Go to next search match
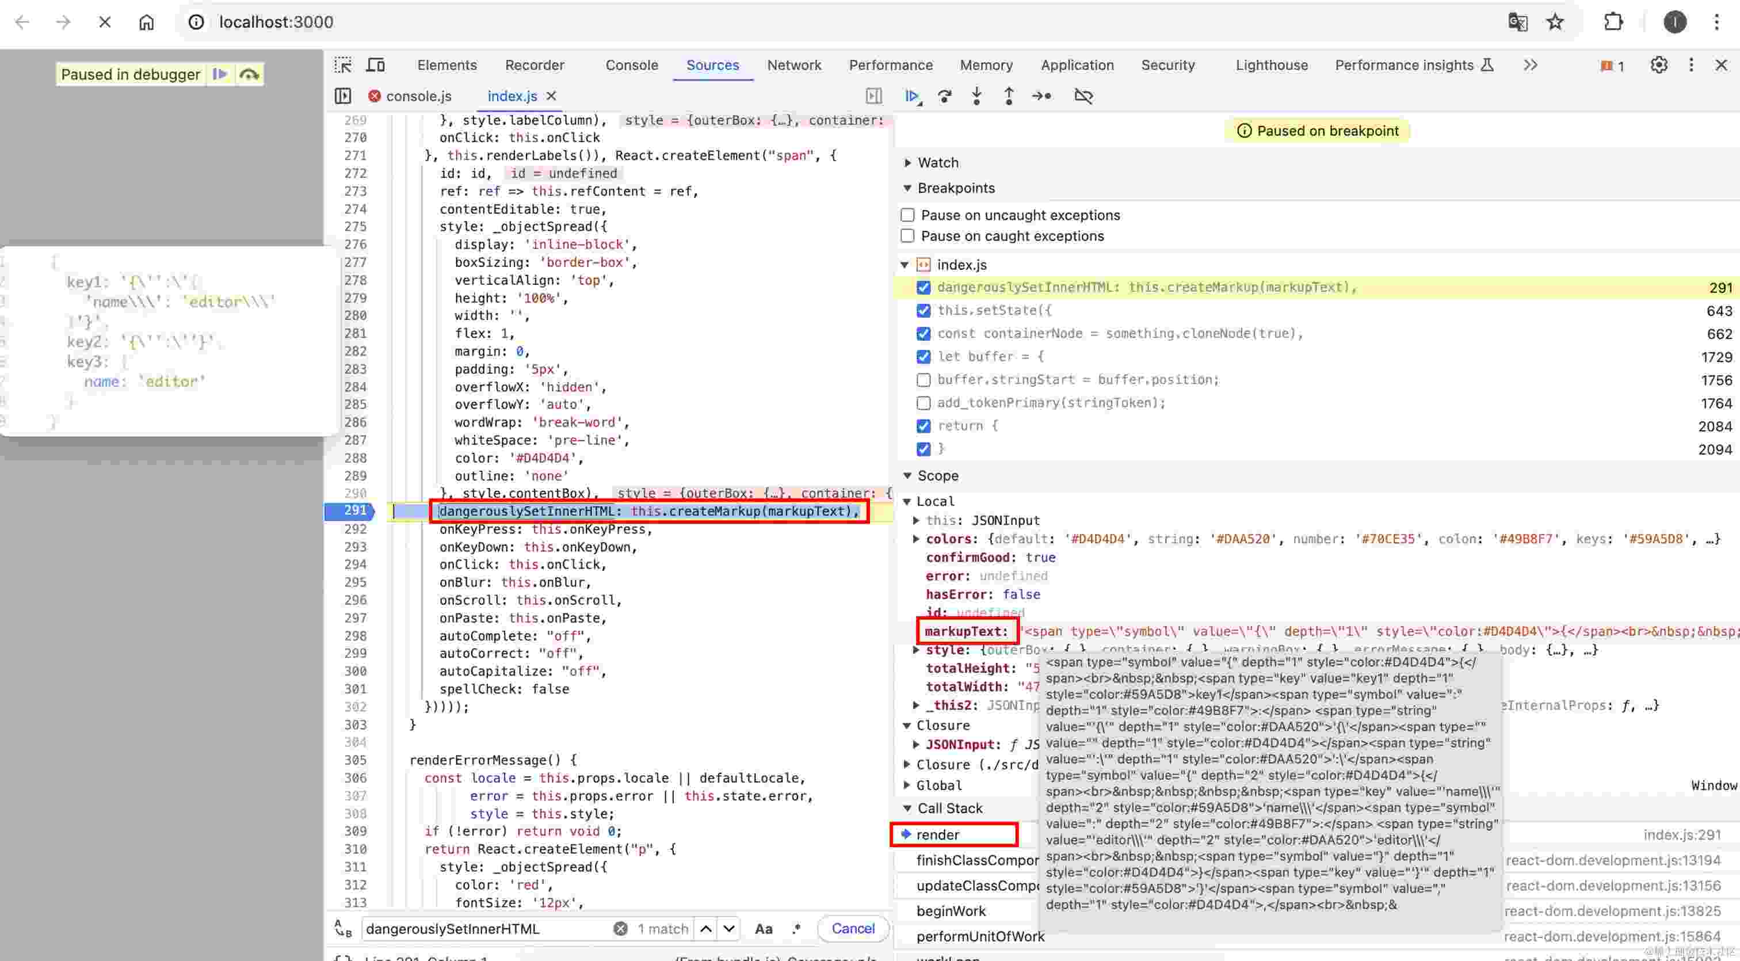 (729, 929)
